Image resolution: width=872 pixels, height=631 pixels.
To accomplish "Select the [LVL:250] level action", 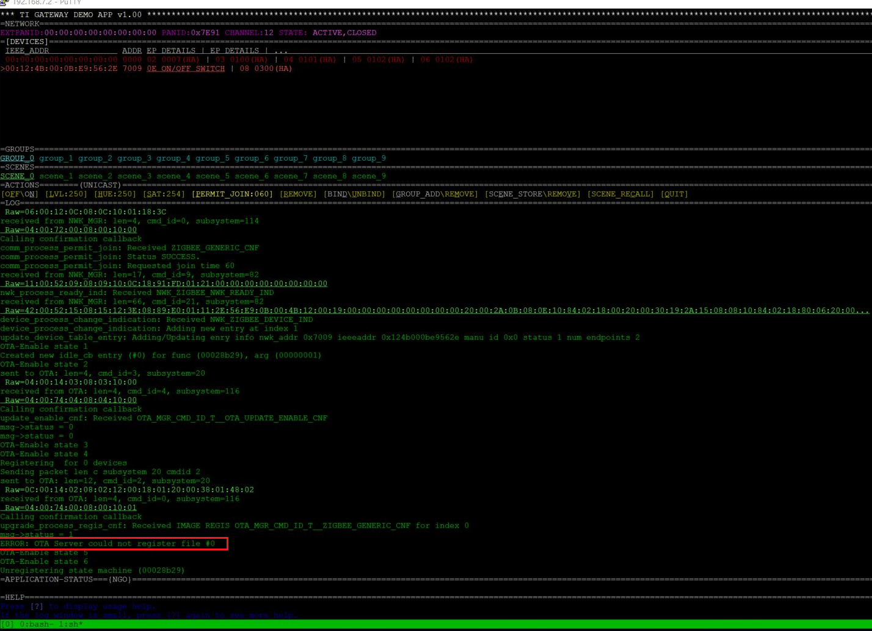I will [x=66, y=194].
